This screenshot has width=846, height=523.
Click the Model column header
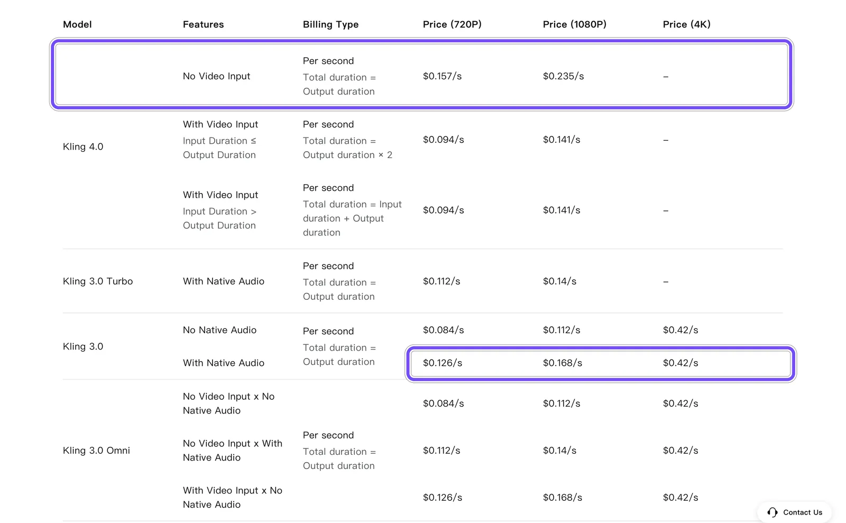click(77, 24)
